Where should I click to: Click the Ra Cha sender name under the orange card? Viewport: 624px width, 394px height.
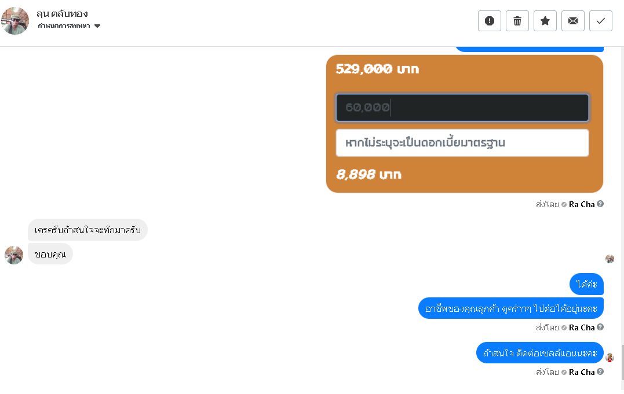tap(582, 204)
